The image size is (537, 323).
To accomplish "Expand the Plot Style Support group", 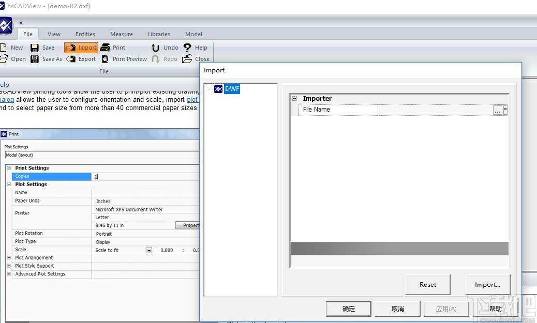I will pyautogui.click(x=9, y=266).
